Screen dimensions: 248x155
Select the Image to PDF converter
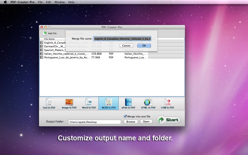[x=69, y=104]
